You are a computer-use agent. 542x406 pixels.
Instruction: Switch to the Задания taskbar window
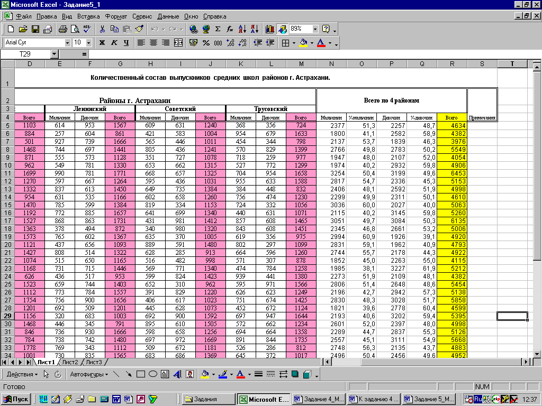point(209,399)
